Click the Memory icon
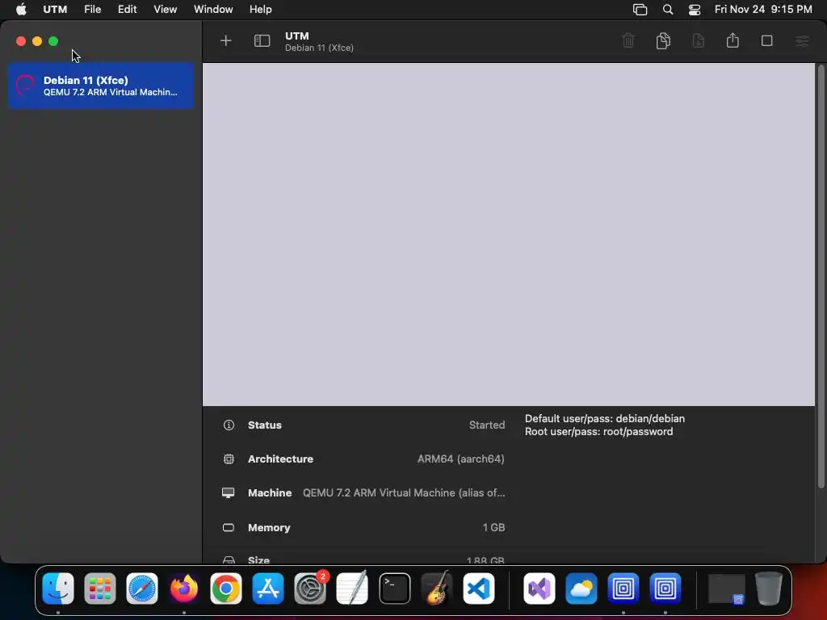 coord(229,528)
